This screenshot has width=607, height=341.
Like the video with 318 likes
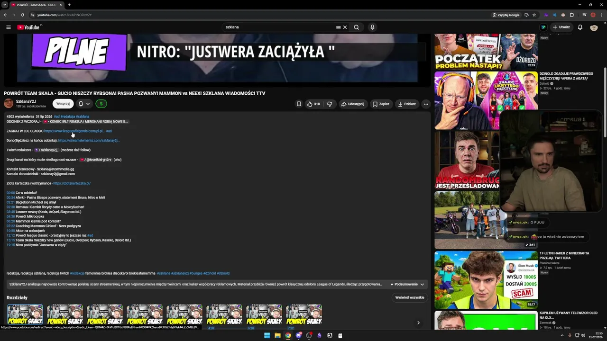[313, 104]
